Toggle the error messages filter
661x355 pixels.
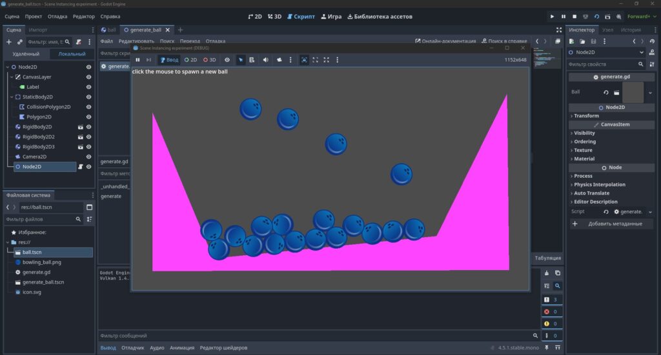pyautogui.click(x=551, y=312)
